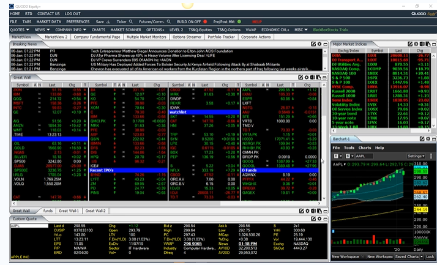Expand the AAPL symbol arrow on chart
Viewport: 437px width, 265px height.
click(x=345, y=165)
